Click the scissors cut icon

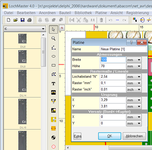[x=79, y=20]
